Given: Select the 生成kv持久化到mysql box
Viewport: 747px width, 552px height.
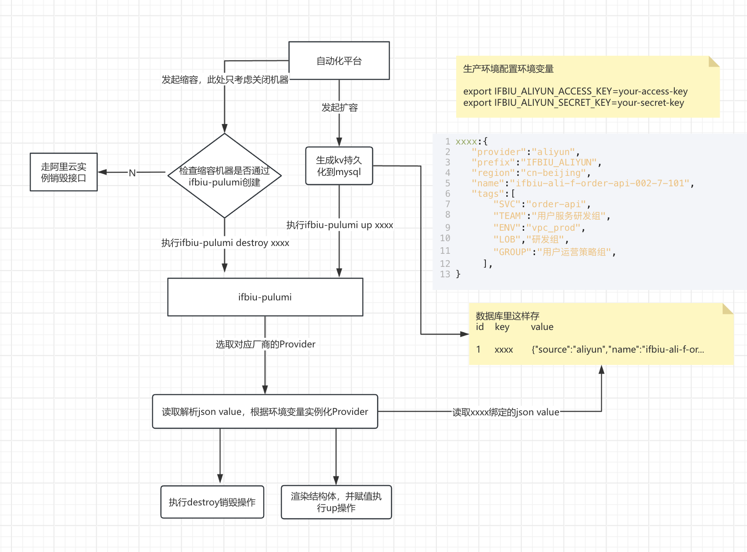Looking at the screenshot, I should 339,166.
